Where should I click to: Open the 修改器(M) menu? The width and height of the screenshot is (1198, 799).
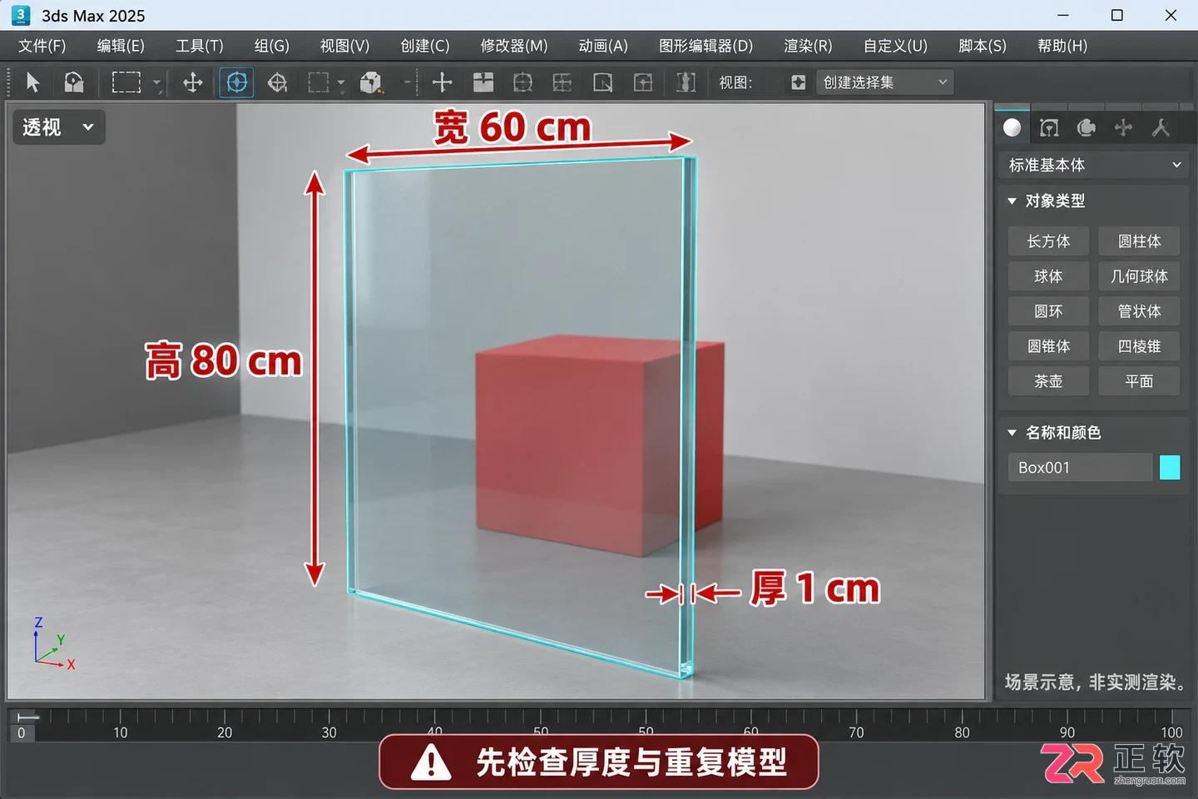[514, 46]
